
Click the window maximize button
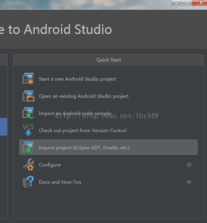(187, 3)
